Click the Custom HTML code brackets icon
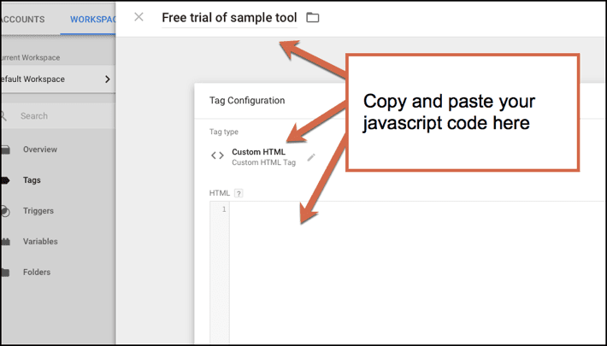Image resolution: width=607 pixels, height=346 pixels. [x=217, y=155]
